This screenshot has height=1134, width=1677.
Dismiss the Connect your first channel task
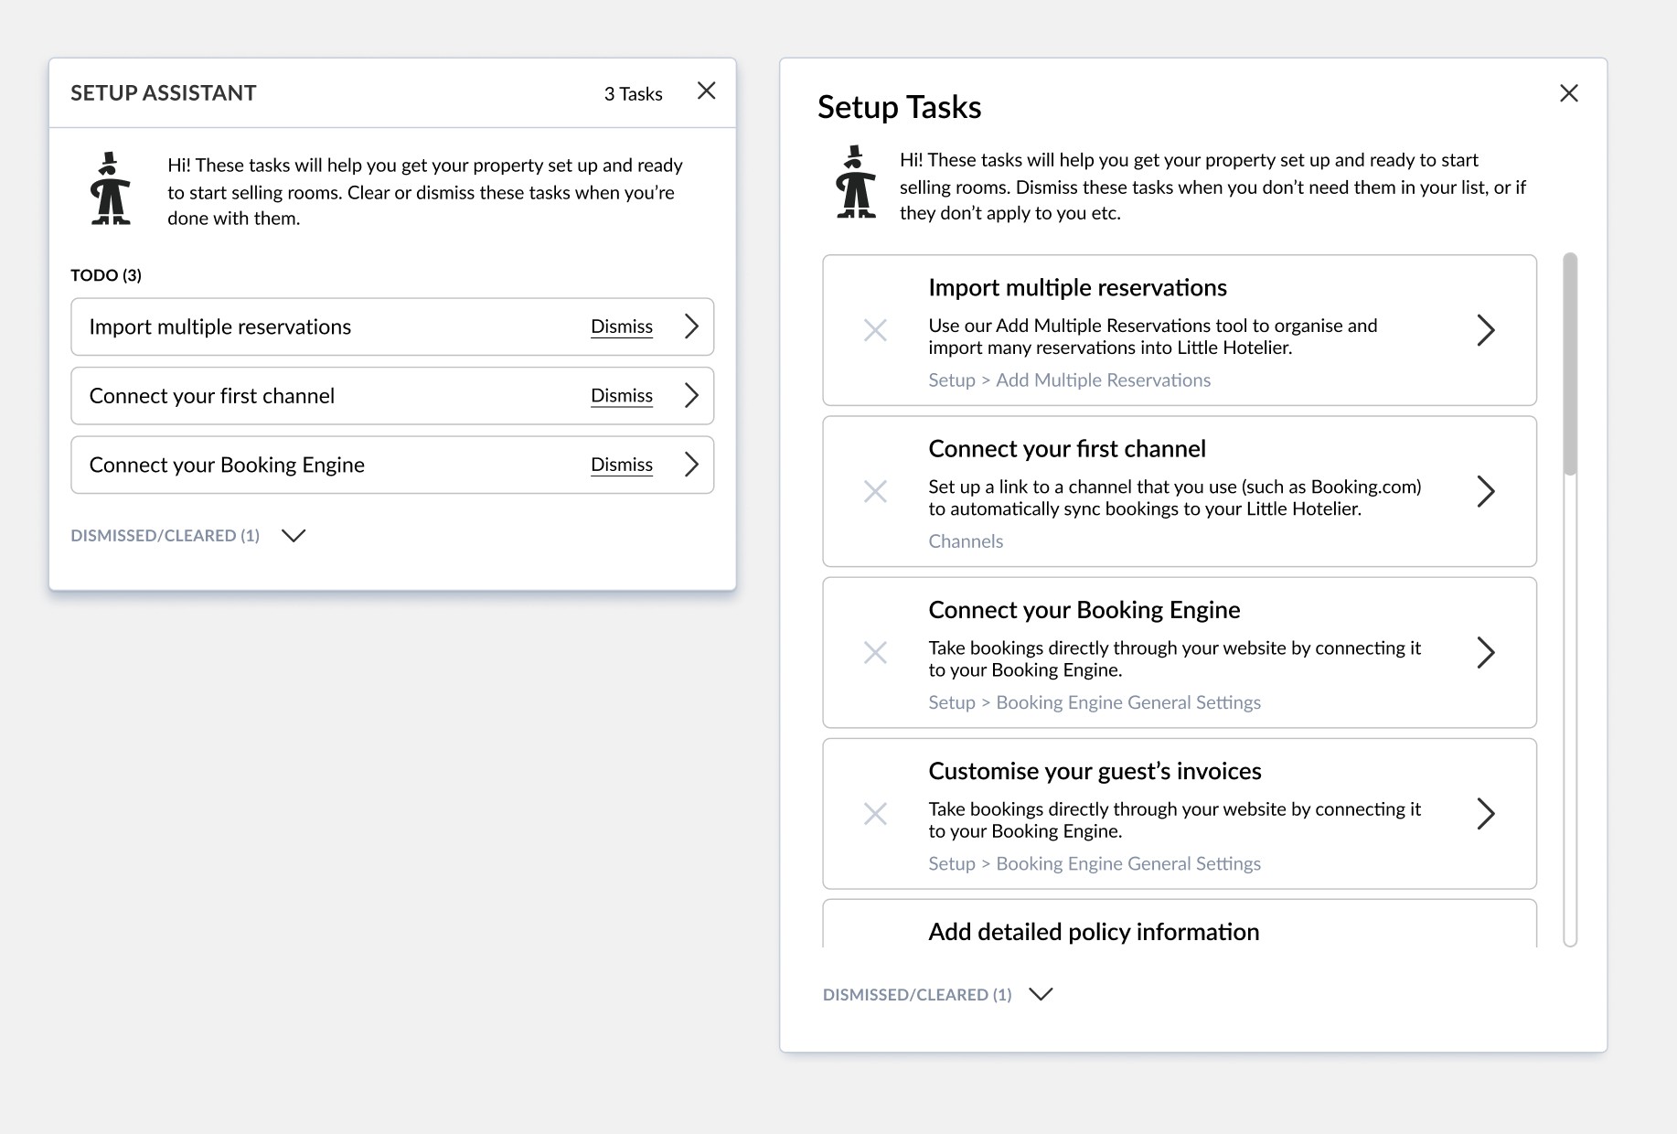point(621,396)
